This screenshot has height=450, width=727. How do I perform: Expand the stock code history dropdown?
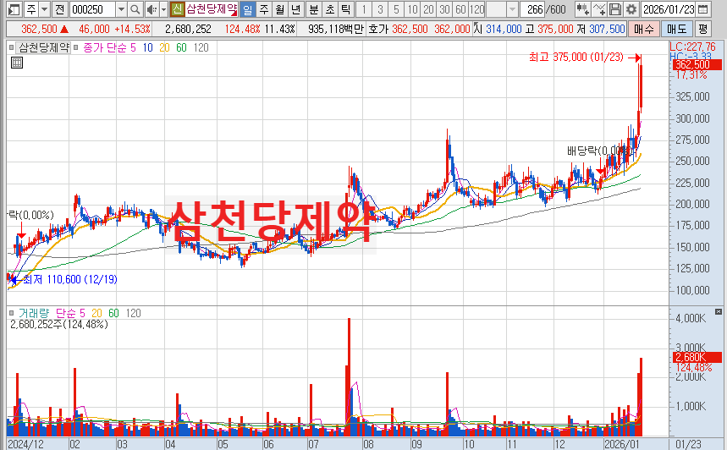point(121,9)
